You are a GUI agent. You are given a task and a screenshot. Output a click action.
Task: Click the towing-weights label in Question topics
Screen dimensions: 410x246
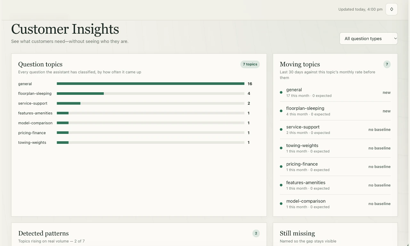[32, 143]
